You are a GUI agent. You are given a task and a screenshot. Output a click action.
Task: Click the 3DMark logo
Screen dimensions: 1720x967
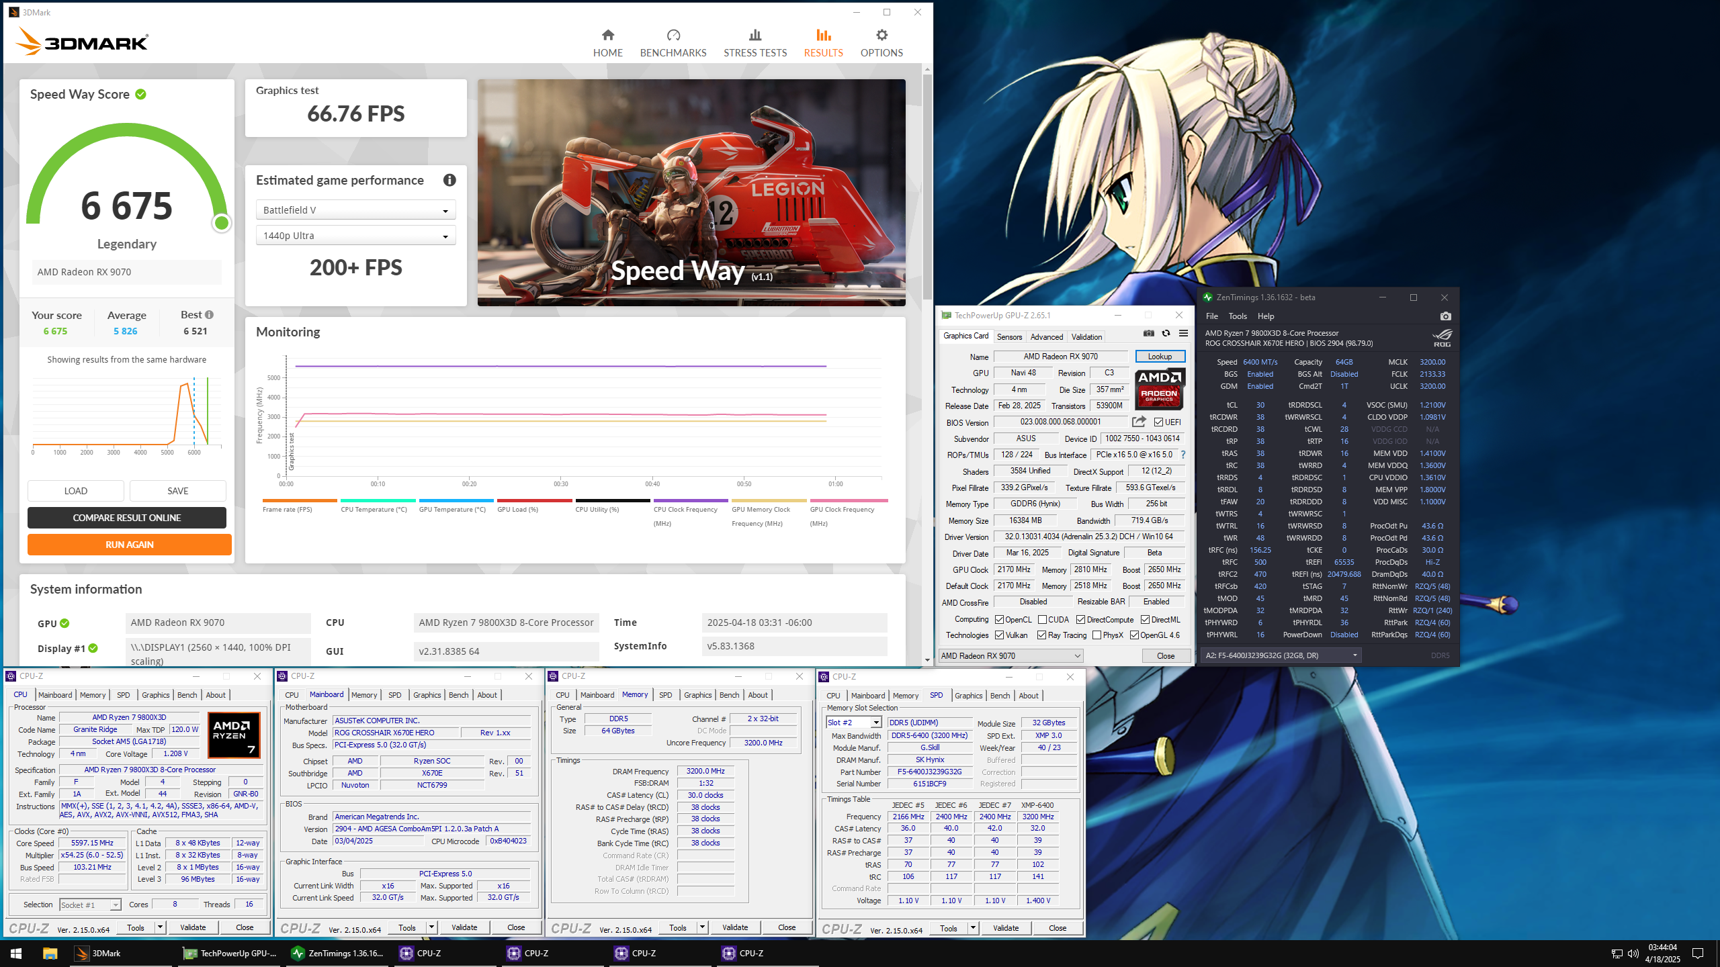coord(83,42)
